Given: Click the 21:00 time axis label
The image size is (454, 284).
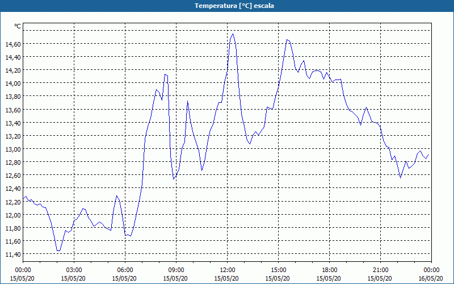Looking at the screenshot, I should tap(380, 270).
